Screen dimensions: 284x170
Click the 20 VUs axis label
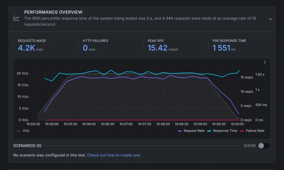click(x=22, y=73)
